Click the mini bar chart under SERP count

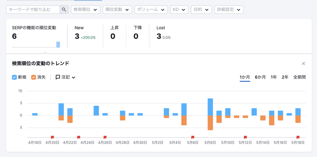coord(36,45)
